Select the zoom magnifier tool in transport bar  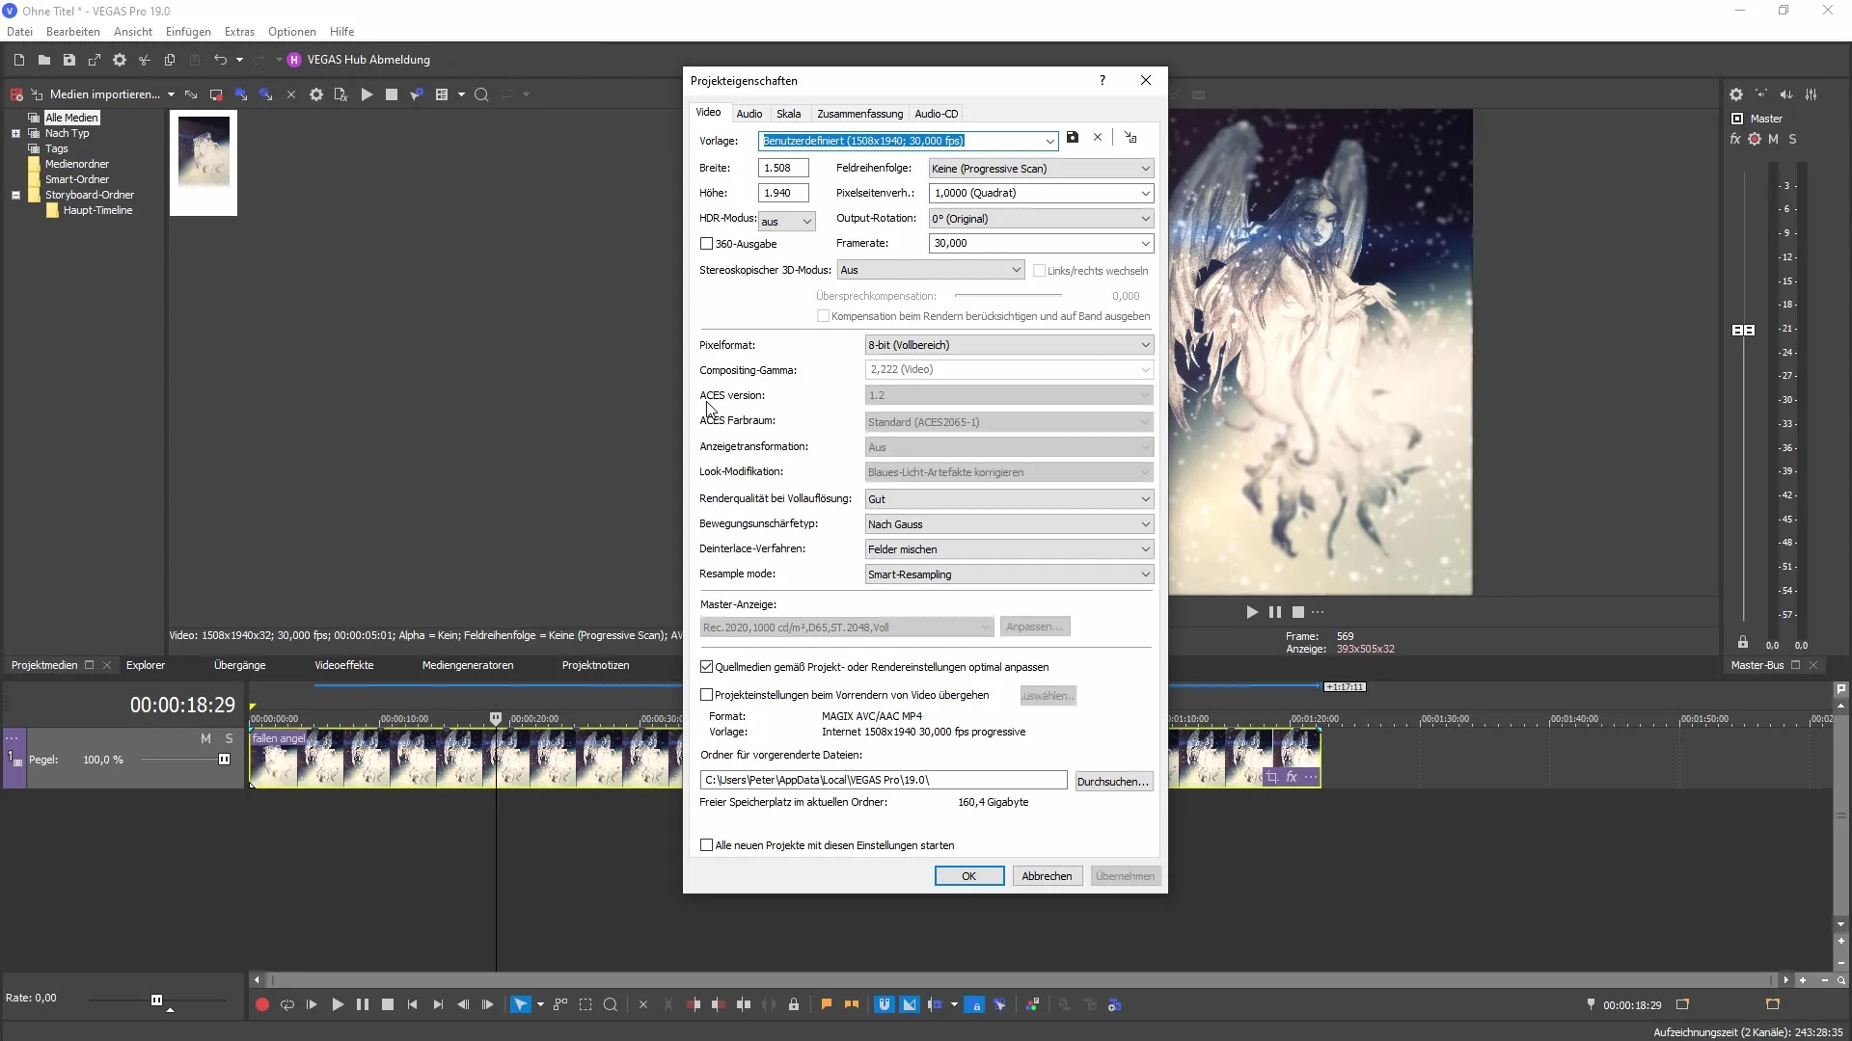611,1004
